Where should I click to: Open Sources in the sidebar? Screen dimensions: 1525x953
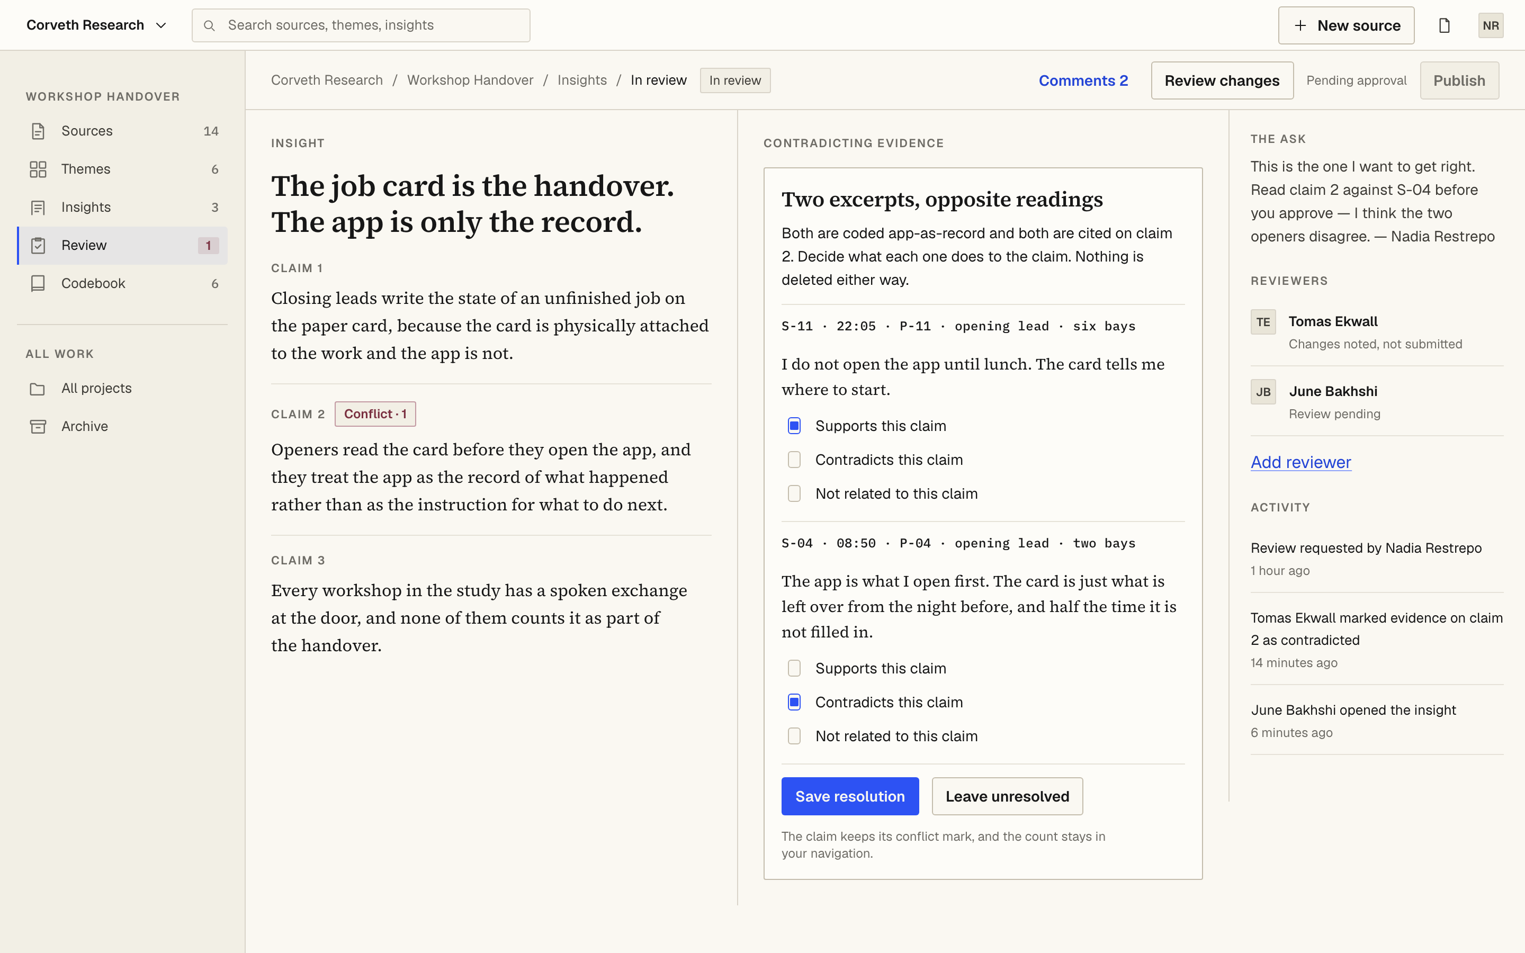click(x=122, y=131)
